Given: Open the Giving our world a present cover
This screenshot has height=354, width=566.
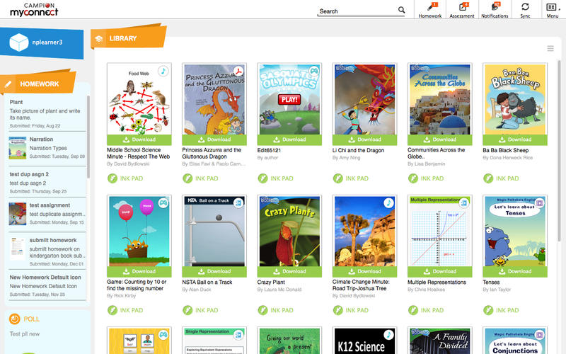Looking at the screenshot, I should (x=289, y=341).
